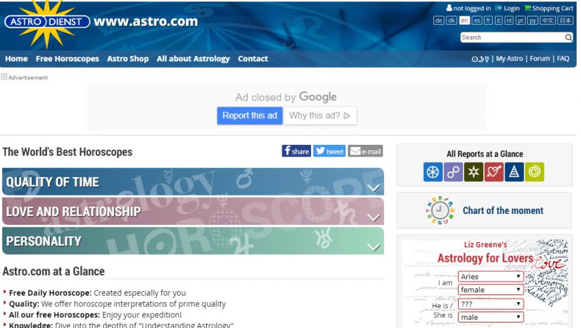
Task: Click the Shopping Cart icon
Action: [x=528, y=8]
